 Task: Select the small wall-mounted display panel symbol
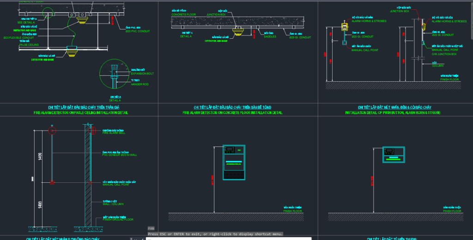coord(394,155)
